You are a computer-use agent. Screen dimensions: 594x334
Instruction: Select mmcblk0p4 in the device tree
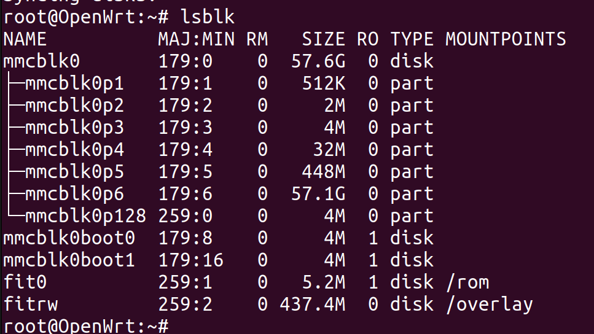coord(74,150)
